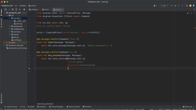Click Expand All in the project toolbar
Screen dimensions: 196x110
click(16, 9)
